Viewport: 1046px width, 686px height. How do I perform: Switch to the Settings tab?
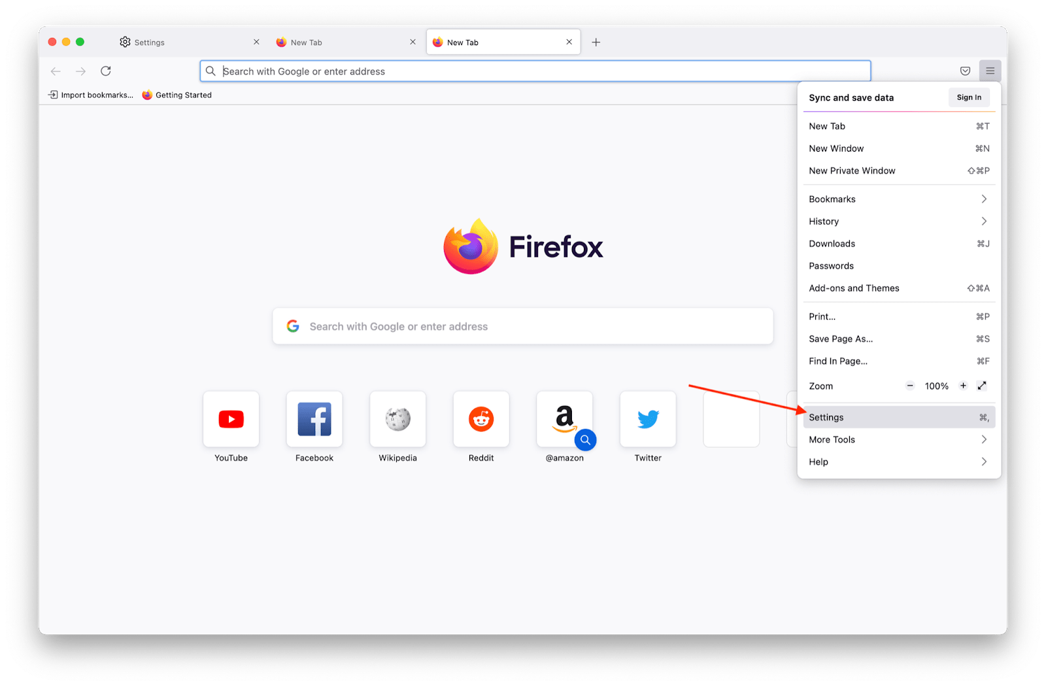coord(190,42)
